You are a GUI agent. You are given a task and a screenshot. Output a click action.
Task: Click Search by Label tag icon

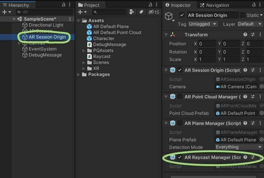tap(141, 12)
